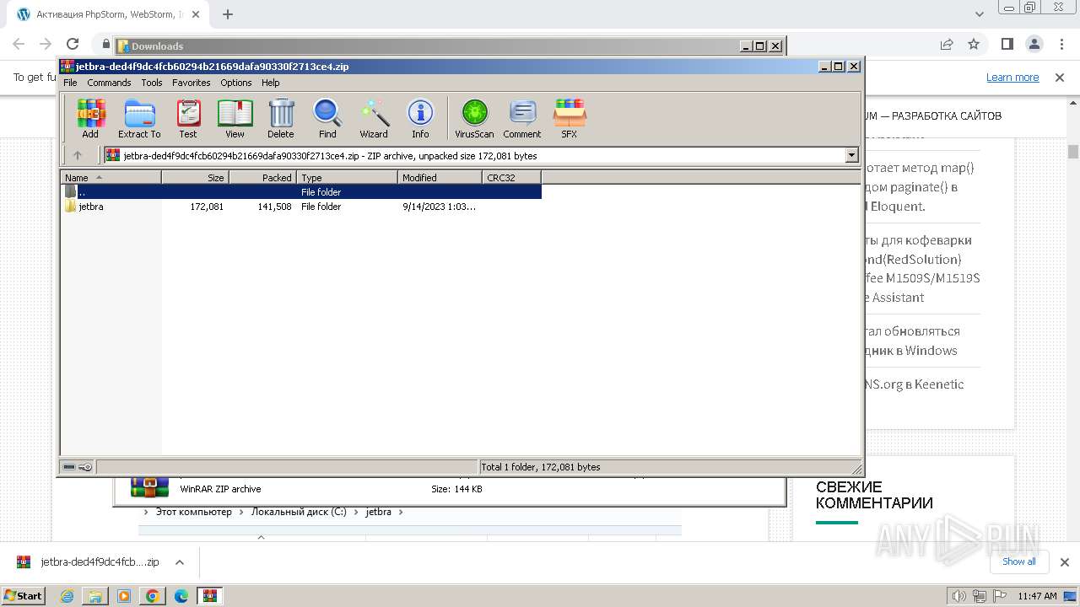Image resolution: width=1080 pixels, height=607 pixels.
Task: Select the parent folder ".." row
Action: click(301, 192)
